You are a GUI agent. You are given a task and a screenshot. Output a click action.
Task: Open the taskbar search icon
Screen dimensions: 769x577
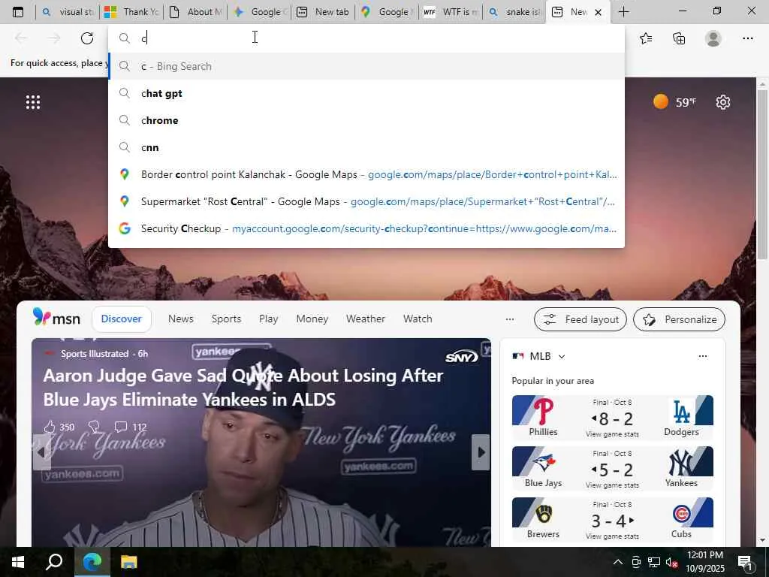pos(54,562)
